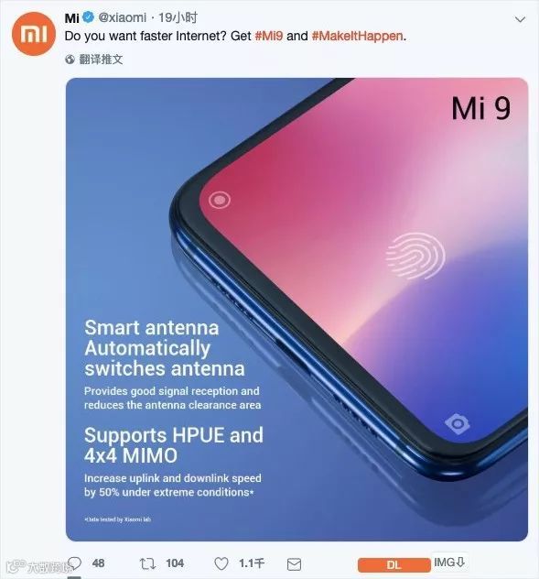Open the Mi 9 promotional image
The height and width of the screenshot is (579, 539).
coord(296,310)
